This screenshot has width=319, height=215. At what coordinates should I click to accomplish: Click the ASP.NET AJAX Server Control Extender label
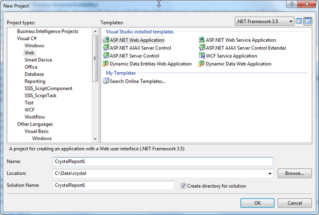pyautogui.click(x=246, y=48)
